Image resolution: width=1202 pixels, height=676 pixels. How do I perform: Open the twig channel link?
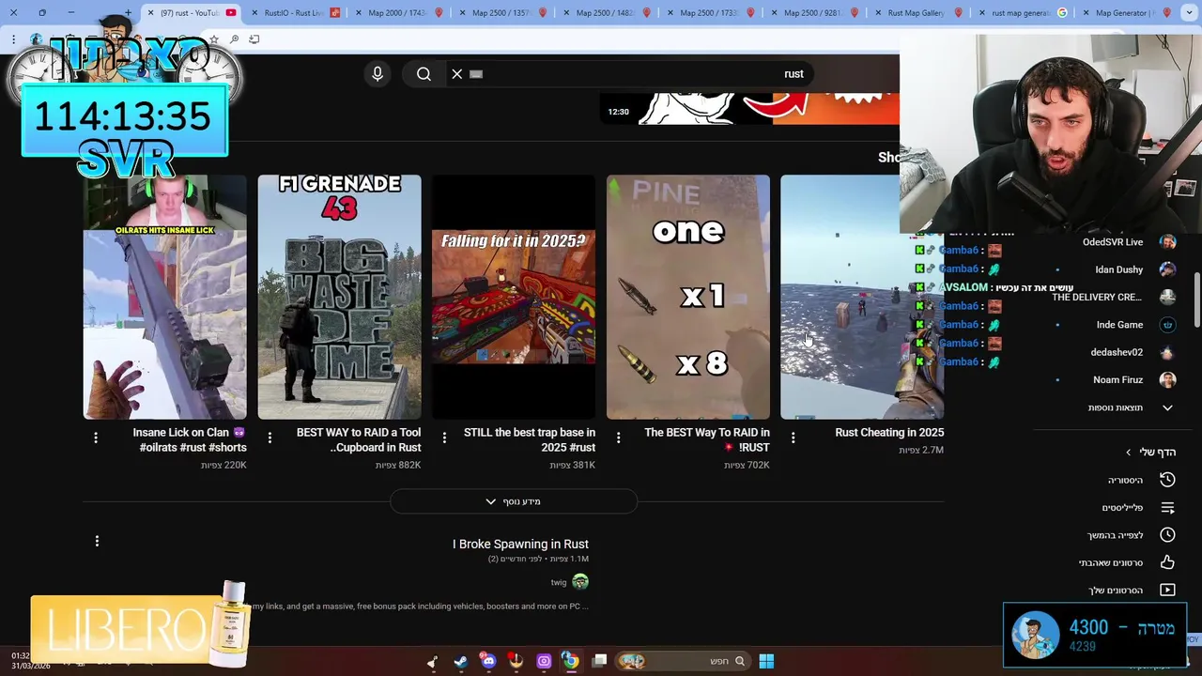click(559, 583)
